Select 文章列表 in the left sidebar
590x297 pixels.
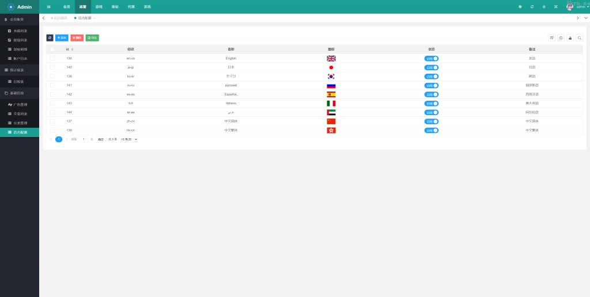(x=20, y=114)
